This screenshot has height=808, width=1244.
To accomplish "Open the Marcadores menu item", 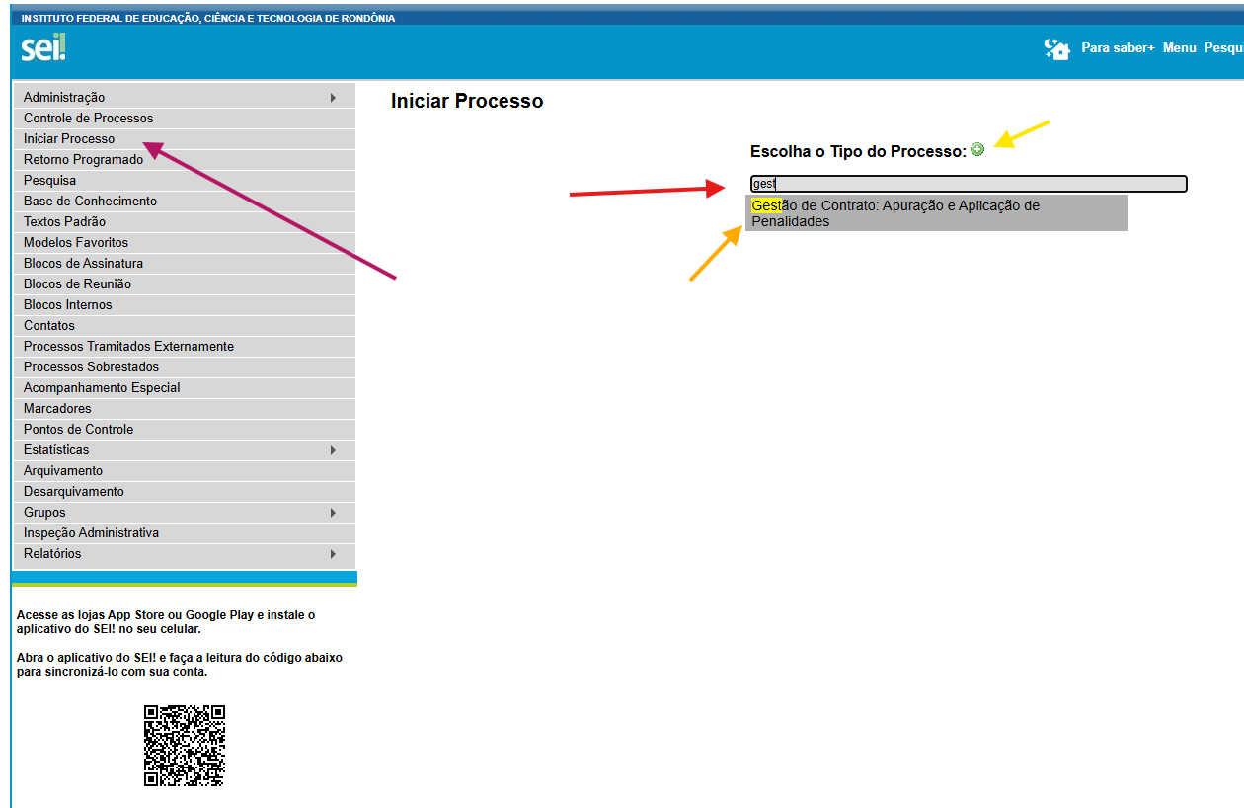I will coord(57,409).
